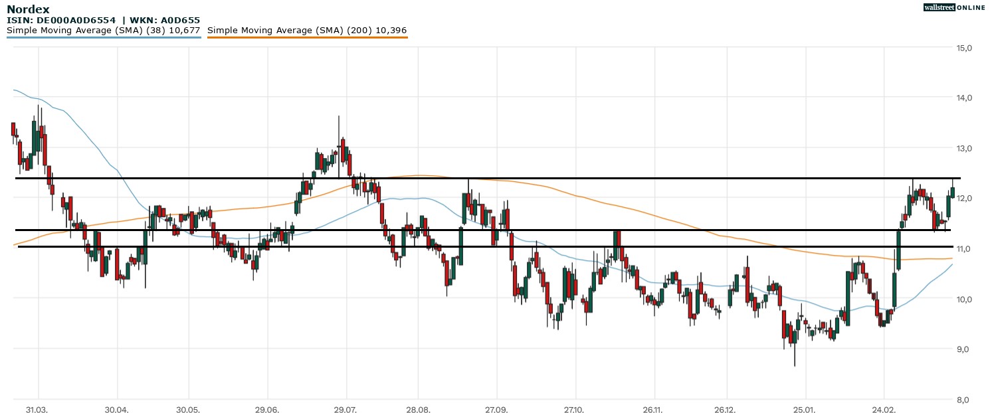The image size is (990, 413).
Task: Select the 10,0 price level label
Action: click(964, 299)
